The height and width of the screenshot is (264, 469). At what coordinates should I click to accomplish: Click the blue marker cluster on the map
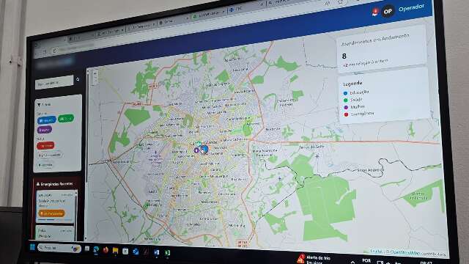pos(204,149)
